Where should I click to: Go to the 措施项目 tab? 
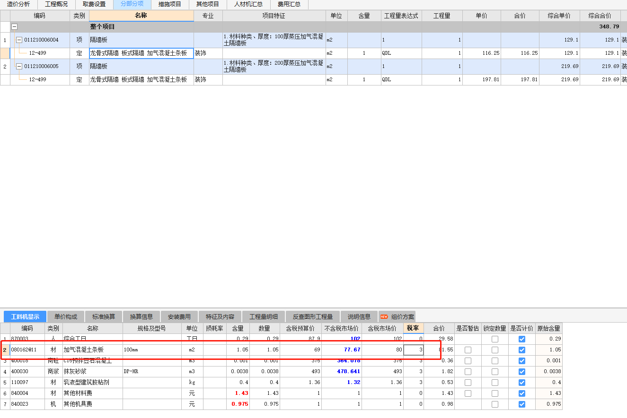tap(170, 4)
